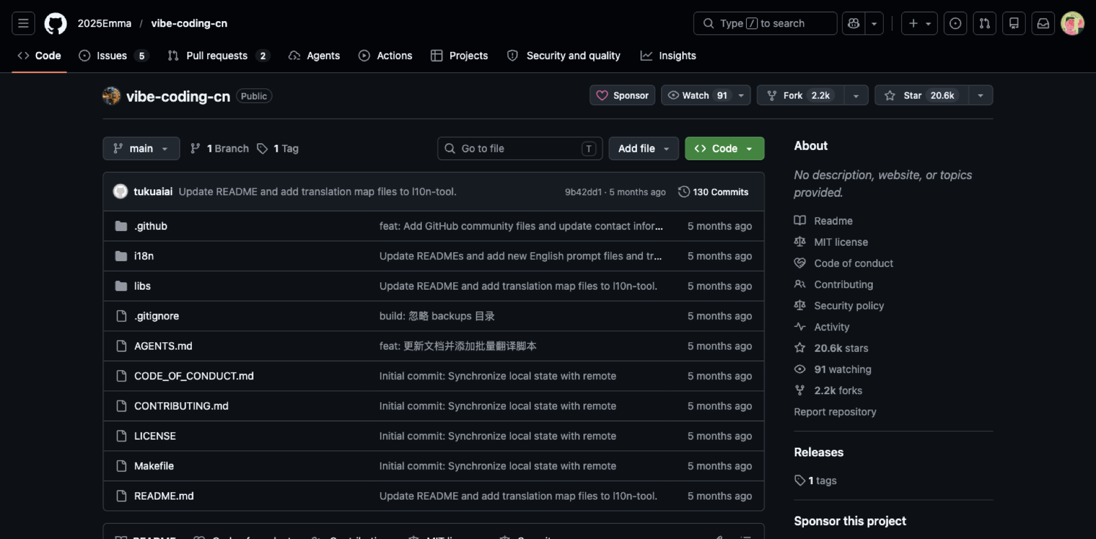Screen dimensions: 1096x539
Task: Click the Watch button
Action: coord(696,95)
